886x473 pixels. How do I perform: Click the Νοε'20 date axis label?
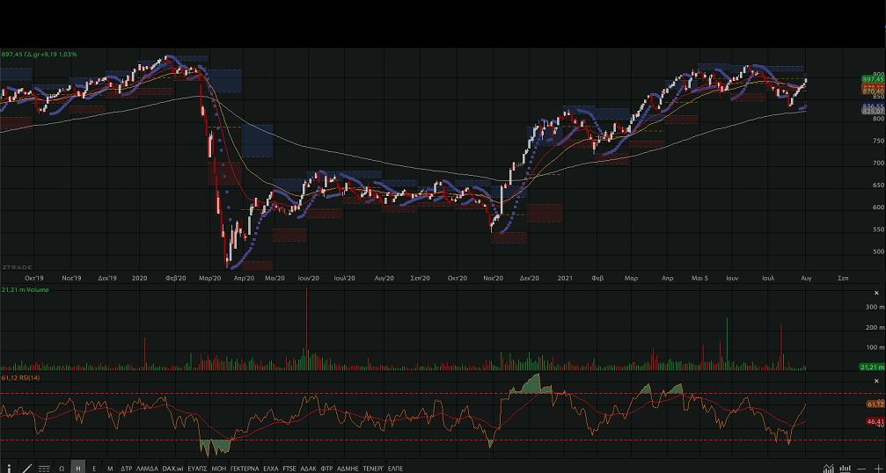point(494,279)
